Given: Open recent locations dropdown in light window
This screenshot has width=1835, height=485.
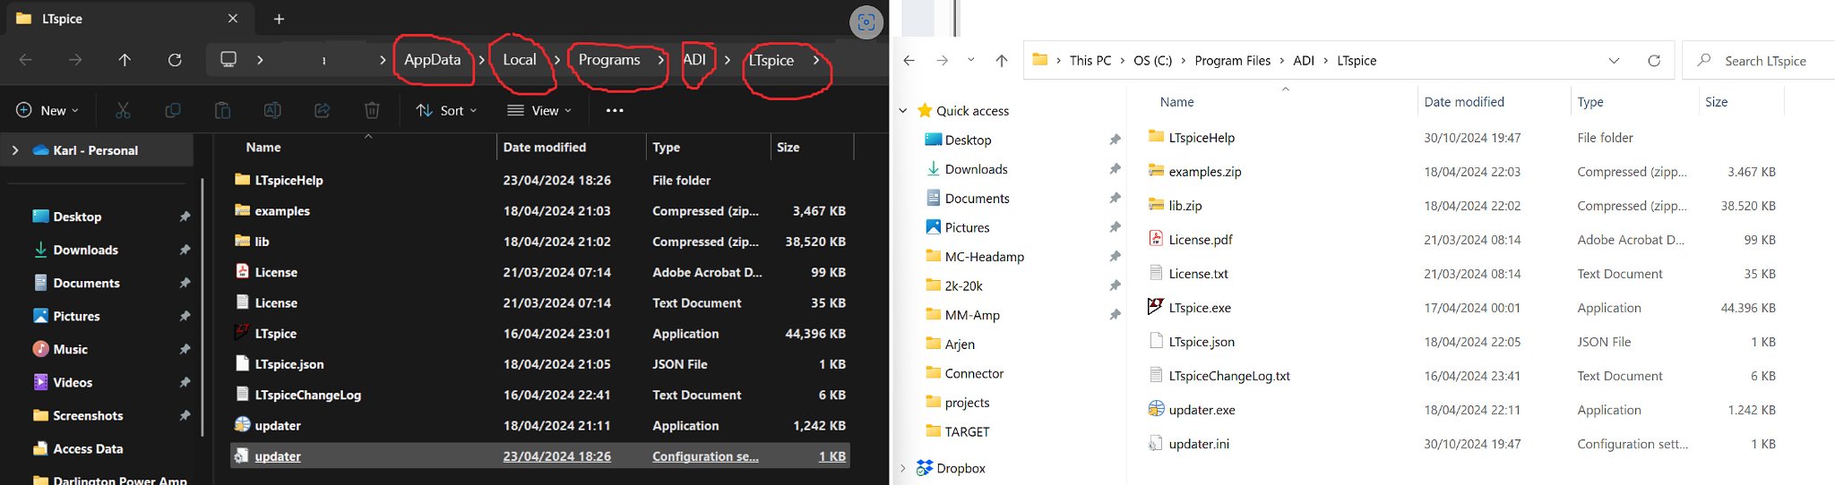Looking at the screenshot, I should point(971,61).
